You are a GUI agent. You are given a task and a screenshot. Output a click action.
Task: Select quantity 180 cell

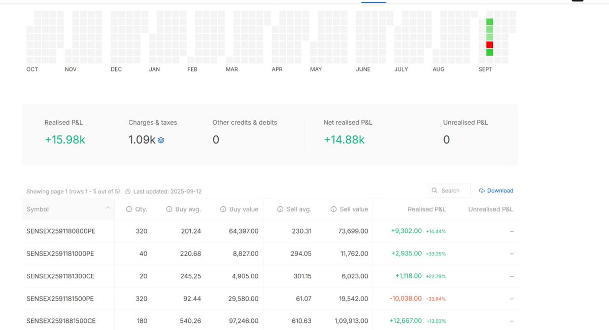pyautogui.click(x=142, y=321)
